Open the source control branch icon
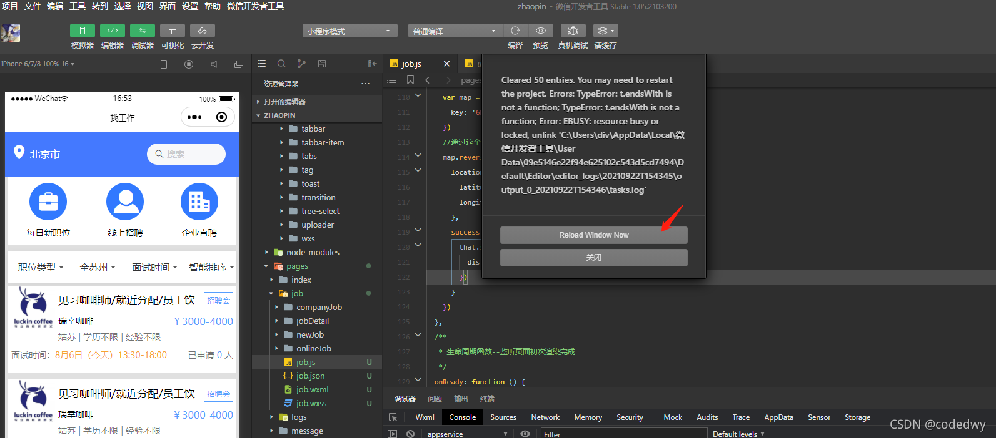 click(x=301, y=64)
